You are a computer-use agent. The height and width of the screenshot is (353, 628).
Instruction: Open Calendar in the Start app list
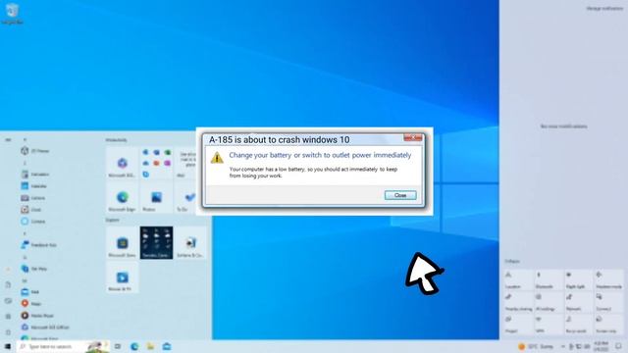pos(34,186)
